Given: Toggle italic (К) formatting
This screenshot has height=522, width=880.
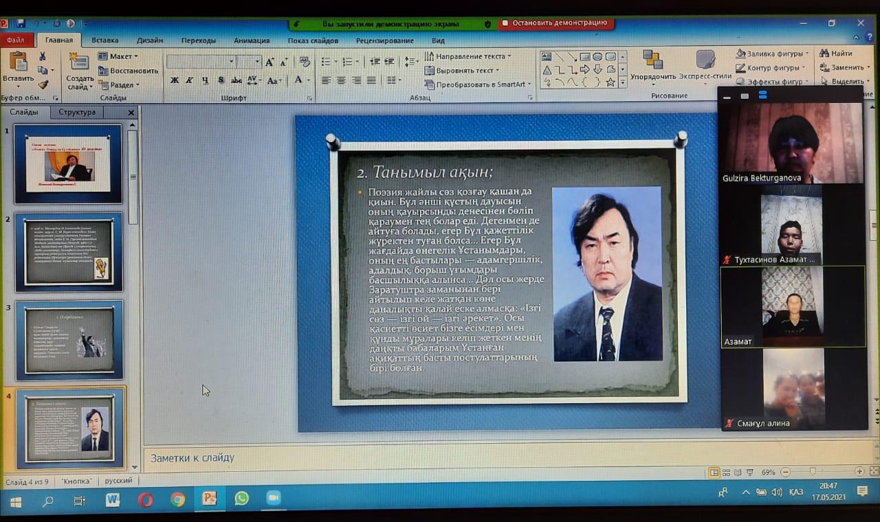Looking at the screenshot, I should coord(190,80).
